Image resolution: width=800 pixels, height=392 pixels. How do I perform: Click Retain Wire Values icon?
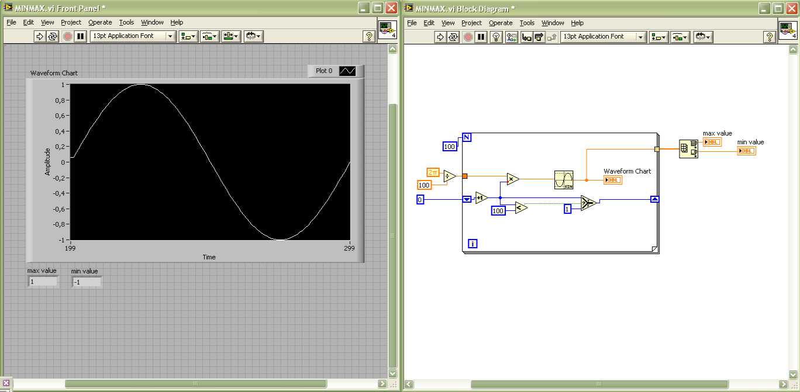click(x=512, y=37)
